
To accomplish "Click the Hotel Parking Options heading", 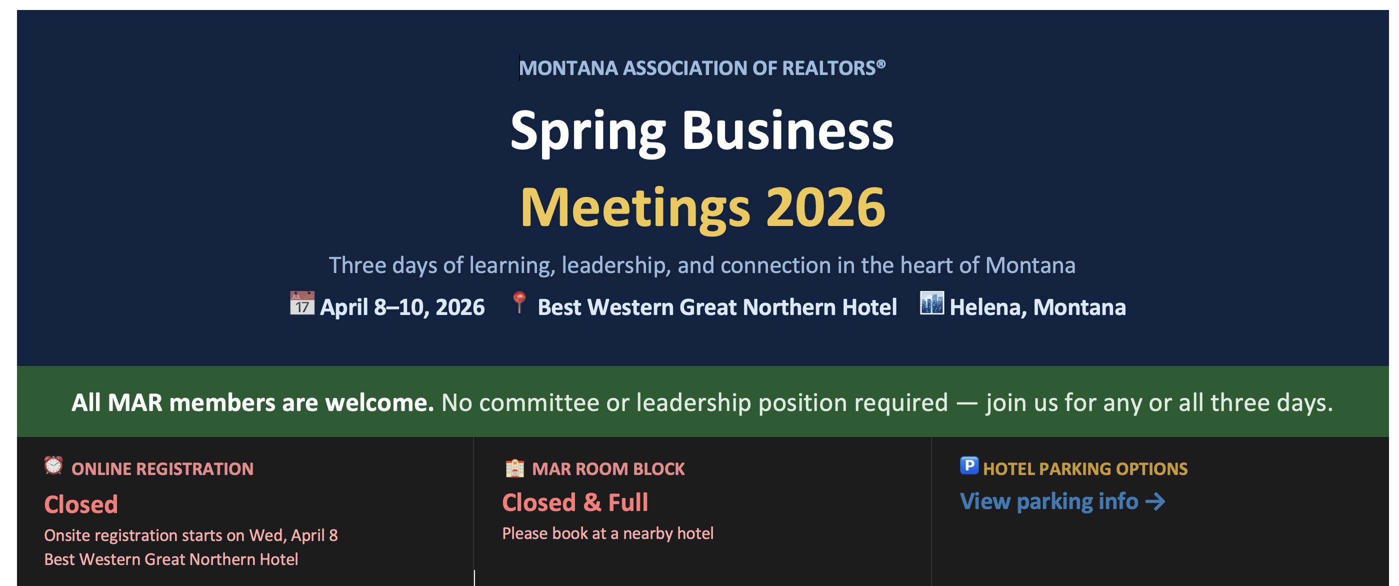I will pyautogui.click(x=1085, y=468).
